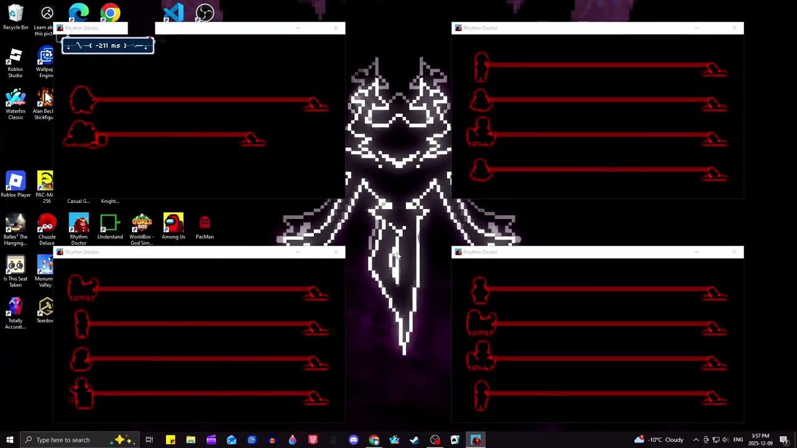Image resolution: width=797 pixels, height=448 pixels.
Task: Open the clock showing 3:57 PM
Action: pos(760,440)
